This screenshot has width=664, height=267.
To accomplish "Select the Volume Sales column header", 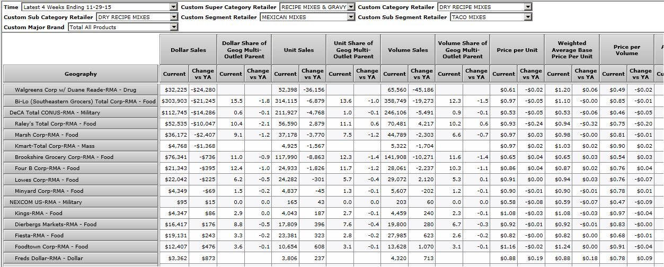I will [408, 50].
